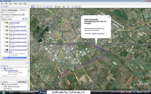Open the From address dropdown arrow

(23, 15)
